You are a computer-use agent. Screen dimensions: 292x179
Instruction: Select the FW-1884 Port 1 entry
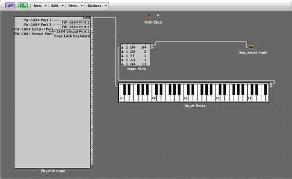pyautogui.click(x=37, y=20)
